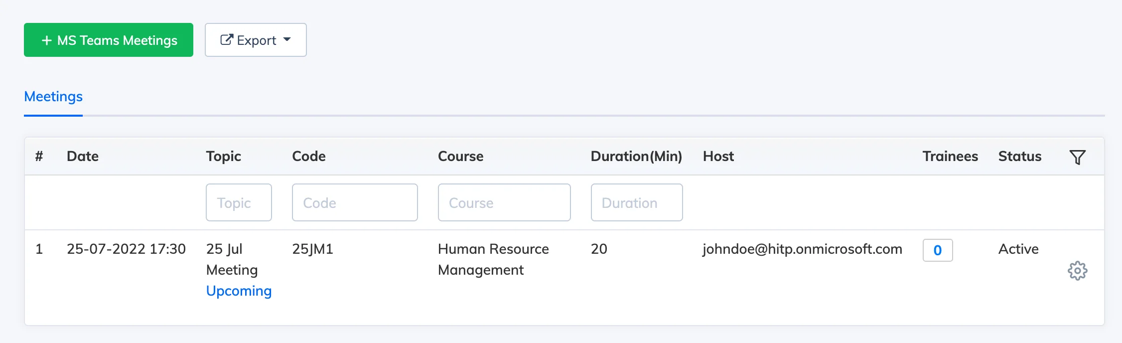
Task: Focus the Duration filter field
Action: [x=637, y=202]
